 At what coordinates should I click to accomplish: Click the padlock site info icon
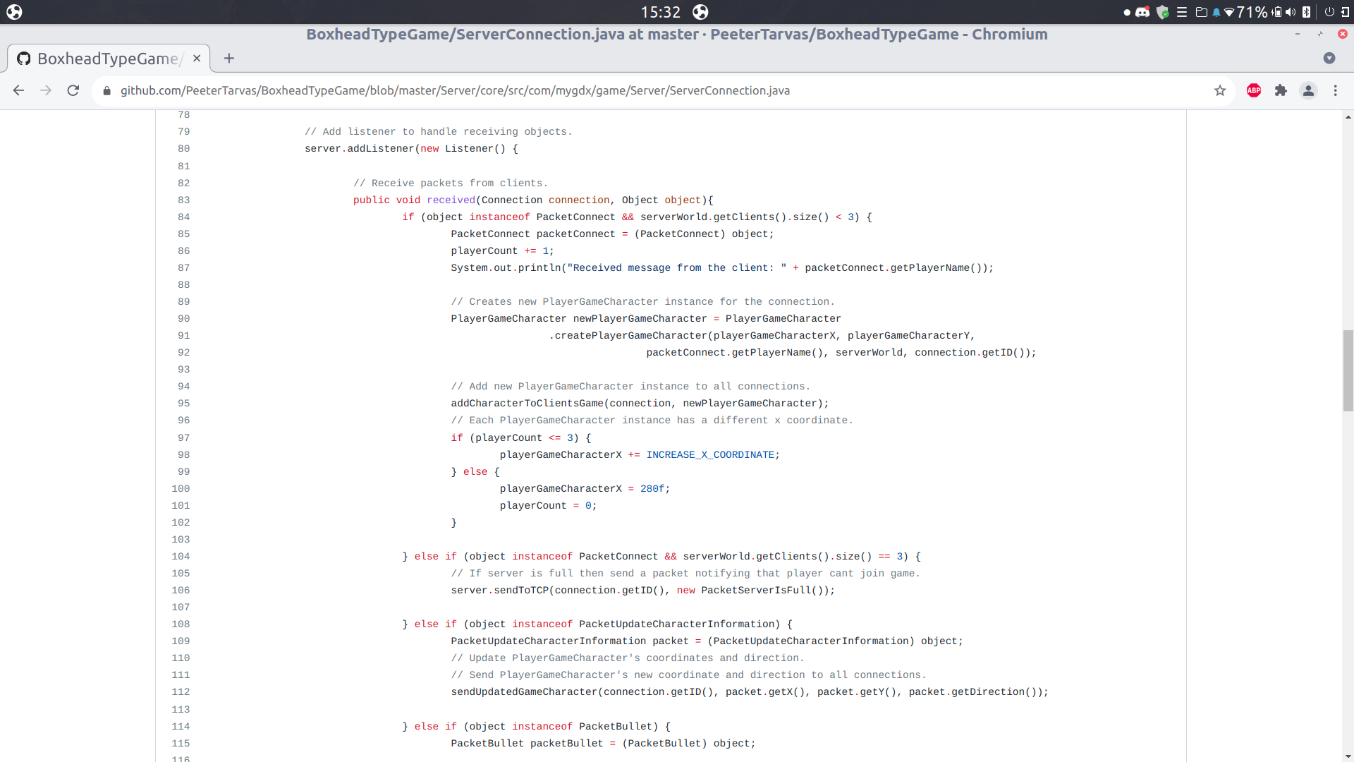(x=107, y=91)
